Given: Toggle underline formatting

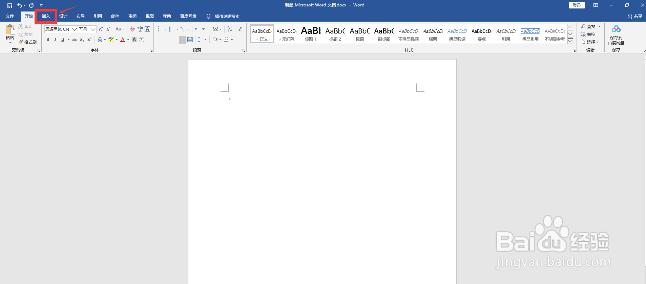Looking at the screenshot, I should pyautogui.click(x=63, y=40).
